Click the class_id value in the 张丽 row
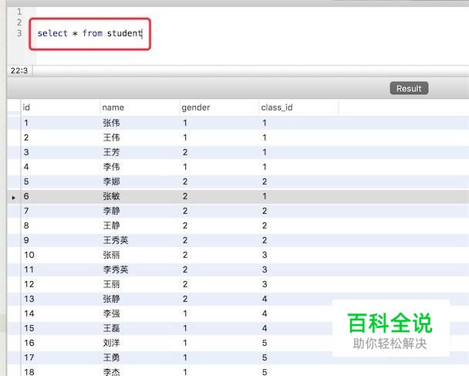This screenshot has width=469, height=376. click(265, 255)
